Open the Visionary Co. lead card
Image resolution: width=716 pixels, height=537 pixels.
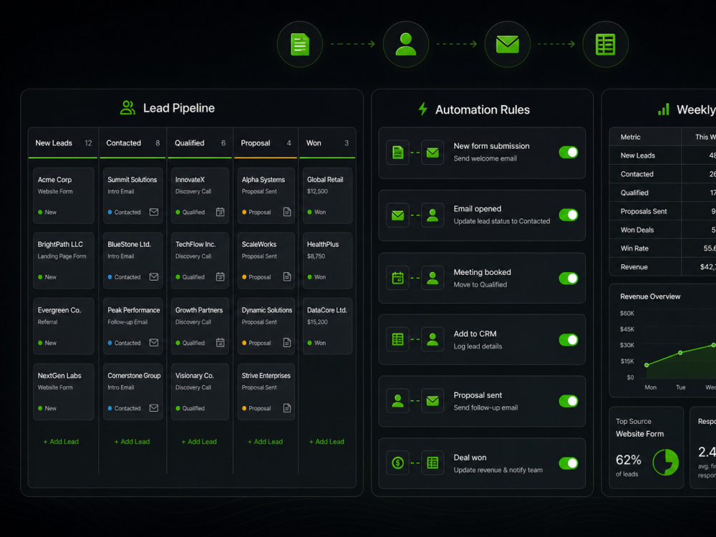point(200,392)
